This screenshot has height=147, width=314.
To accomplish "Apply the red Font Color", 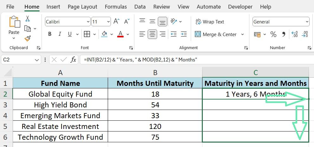I will (x=120, y=34).
